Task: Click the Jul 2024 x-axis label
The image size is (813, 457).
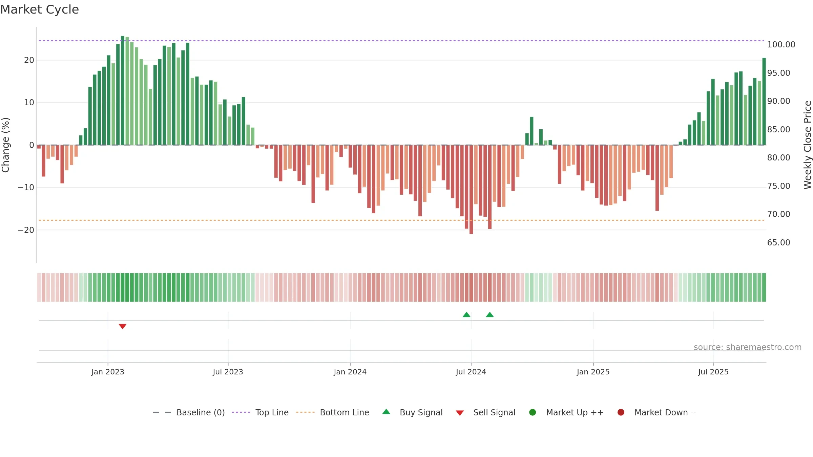Action: [471, 372]
